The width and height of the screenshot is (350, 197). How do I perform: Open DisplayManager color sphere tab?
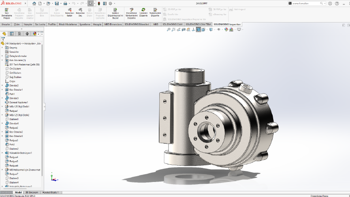34,34
